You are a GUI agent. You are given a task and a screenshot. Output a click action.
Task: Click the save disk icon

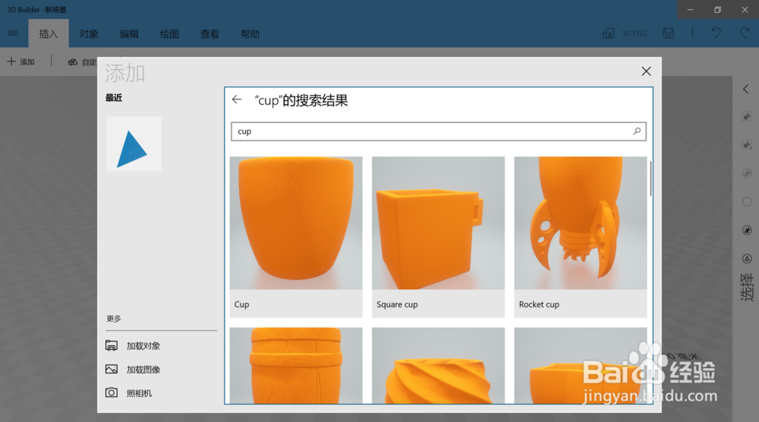click(x=669, y=33)
